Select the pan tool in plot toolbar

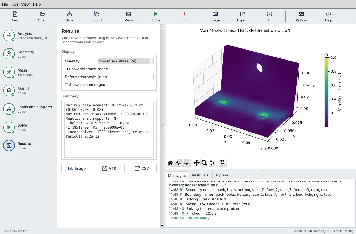(x=197, y=163)
